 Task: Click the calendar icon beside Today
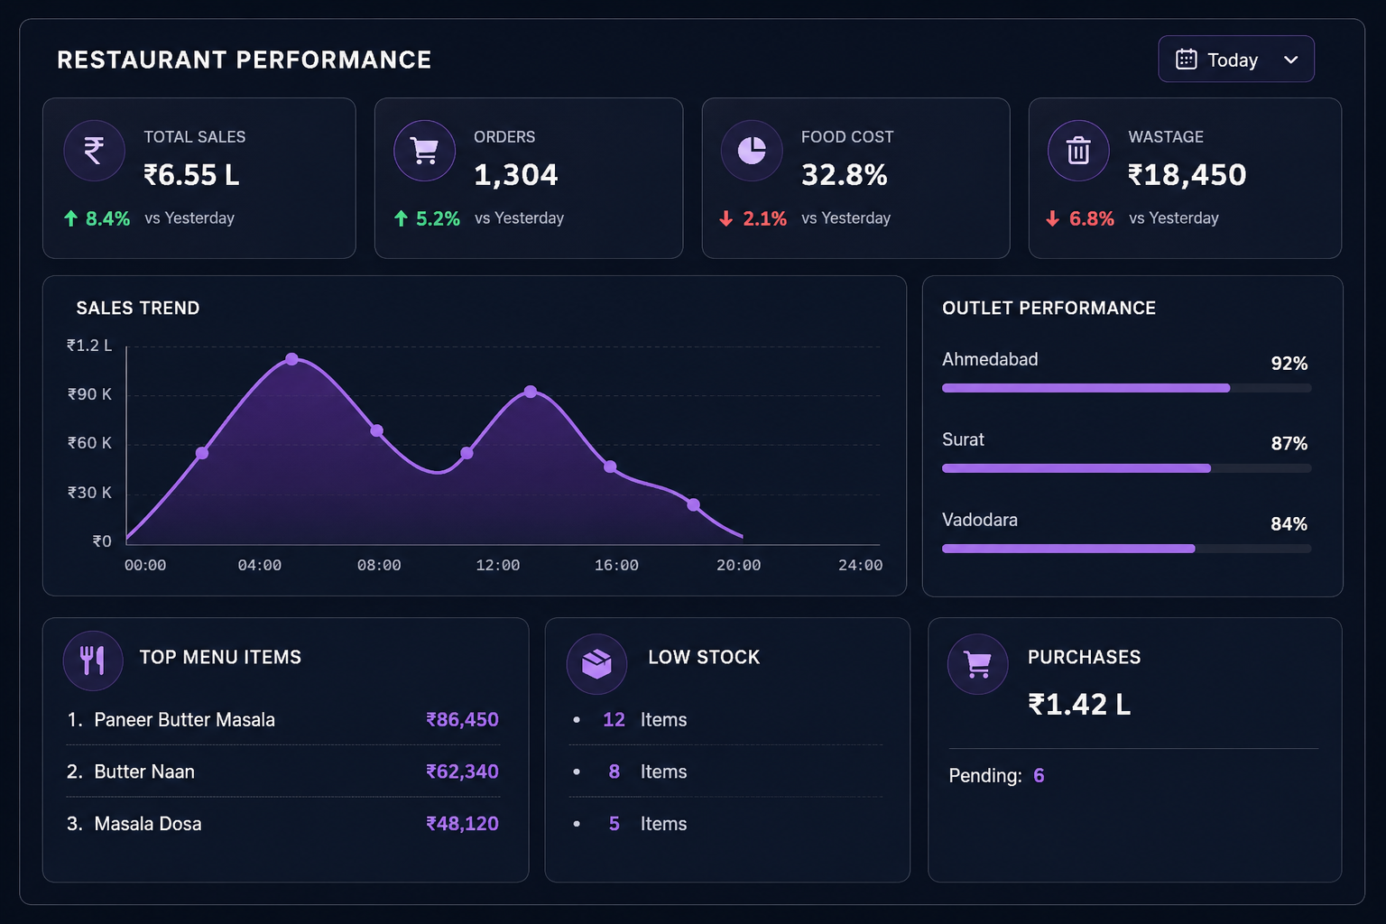click(x=1186, y=60)
